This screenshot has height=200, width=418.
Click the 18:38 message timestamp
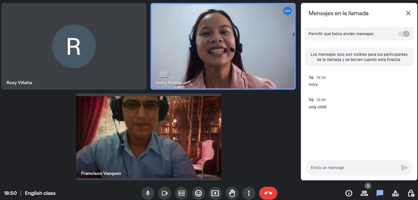(321, 78)
